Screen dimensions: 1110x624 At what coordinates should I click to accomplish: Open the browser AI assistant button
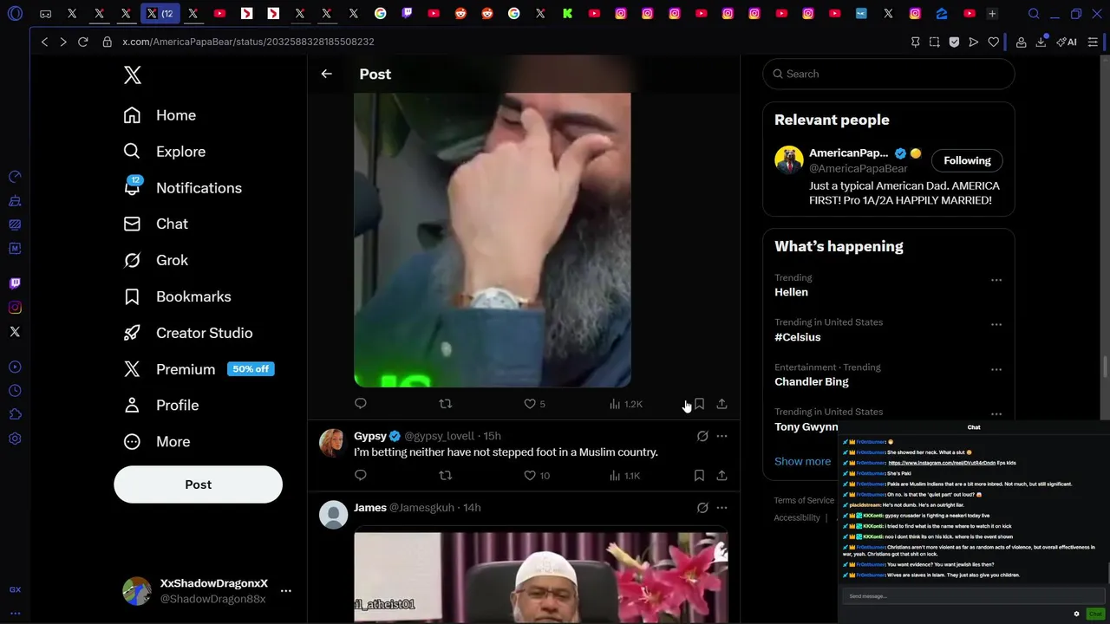(1067, 42)
